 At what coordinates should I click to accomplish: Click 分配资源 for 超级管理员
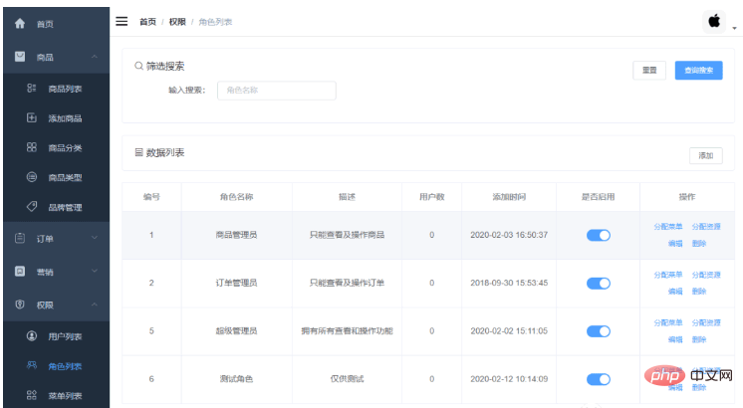(x=706, y=322)
